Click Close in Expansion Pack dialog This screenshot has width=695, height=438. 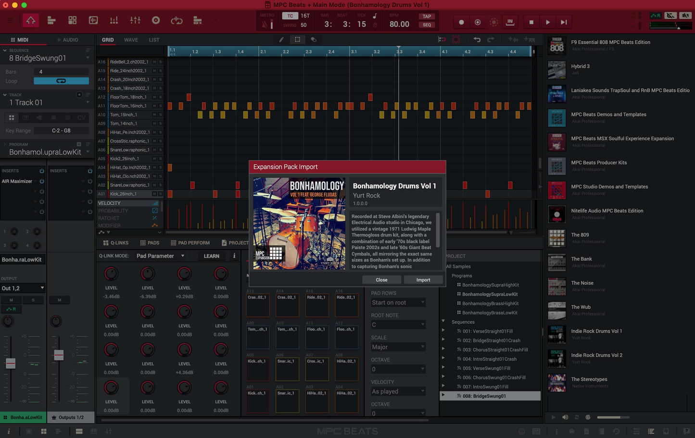[x=381, y=280]
